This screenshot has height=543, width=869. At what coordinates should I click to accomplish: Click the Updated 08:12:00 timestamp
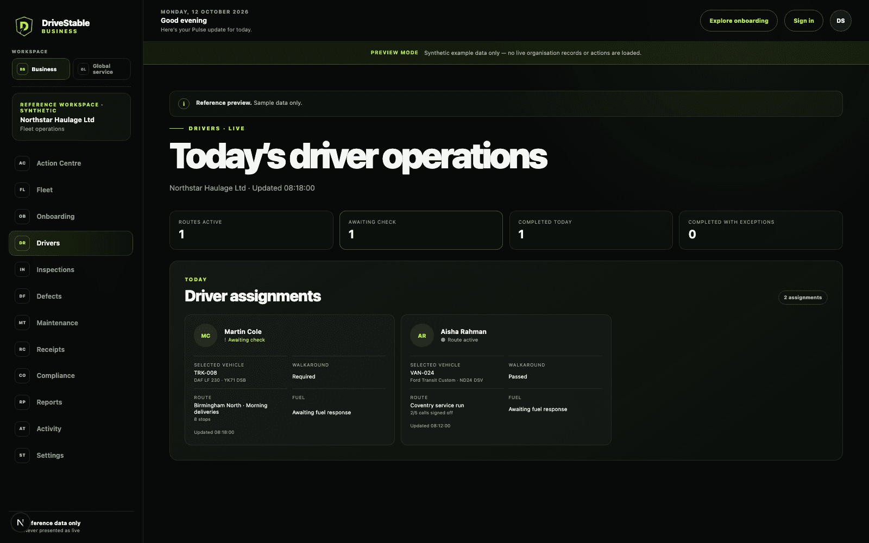[x=430, y=426]
